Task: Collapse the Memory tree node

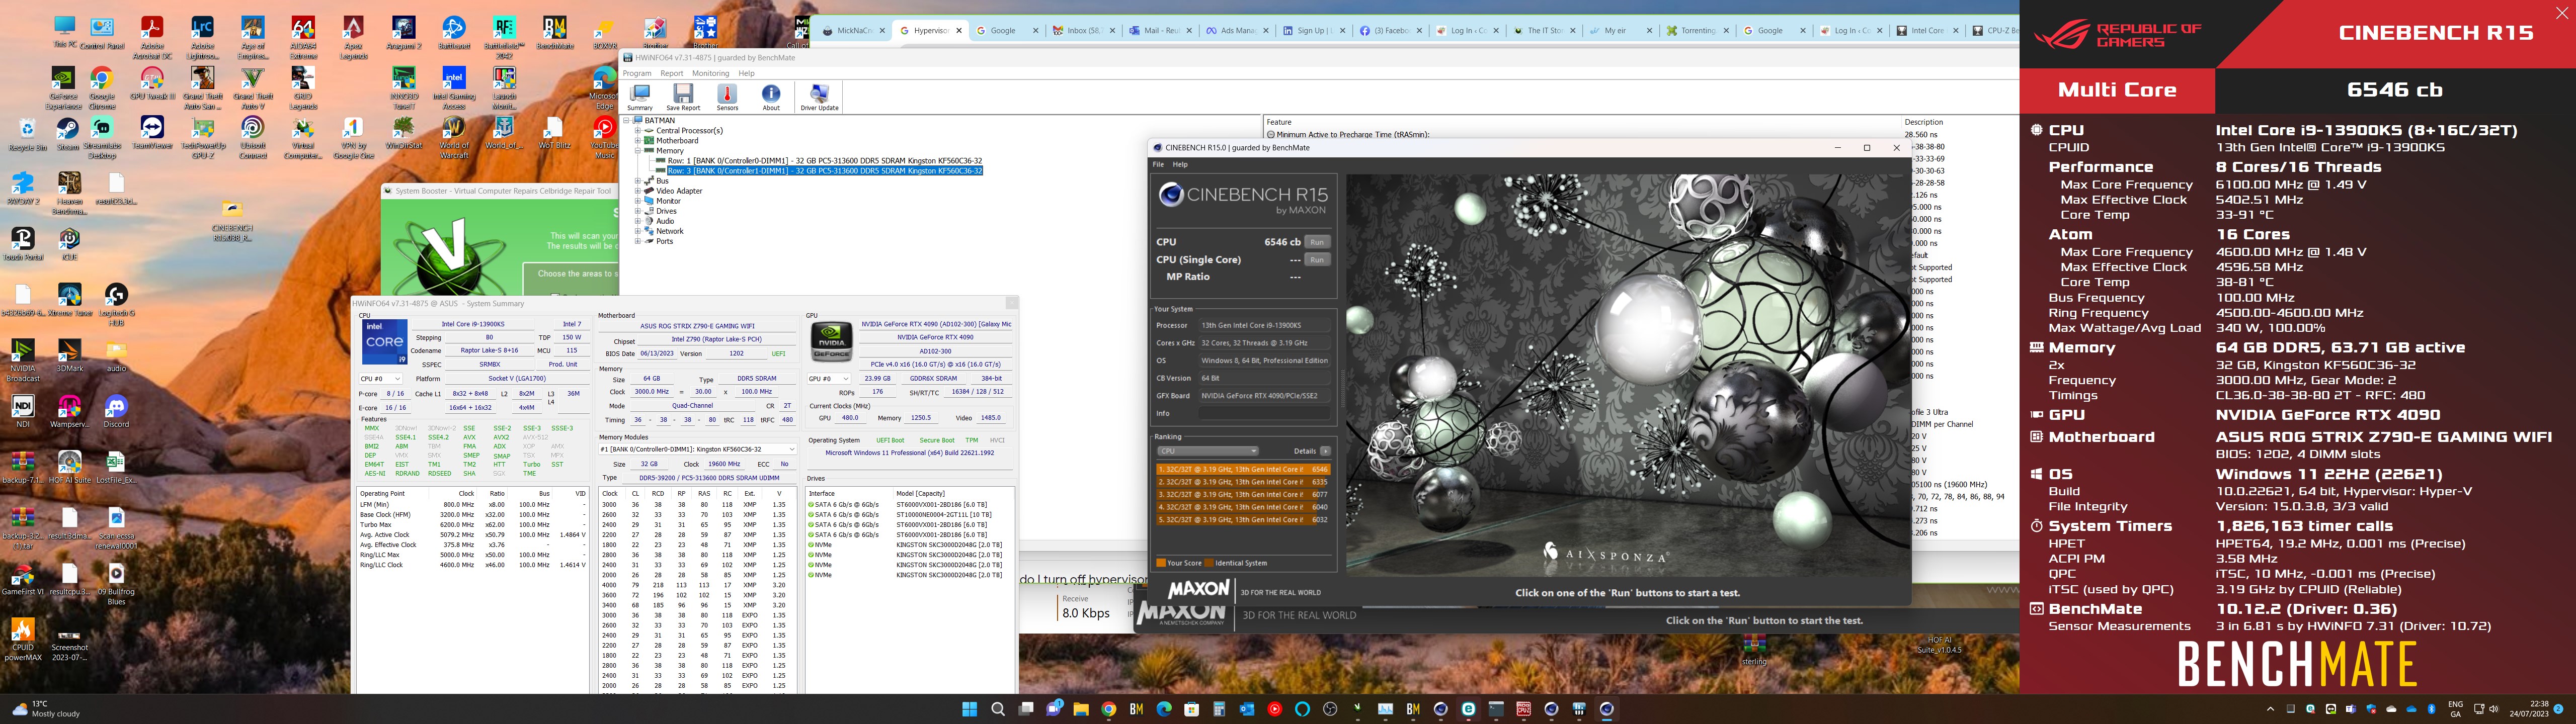Action: pyautogui.click(x=638, y=151)
